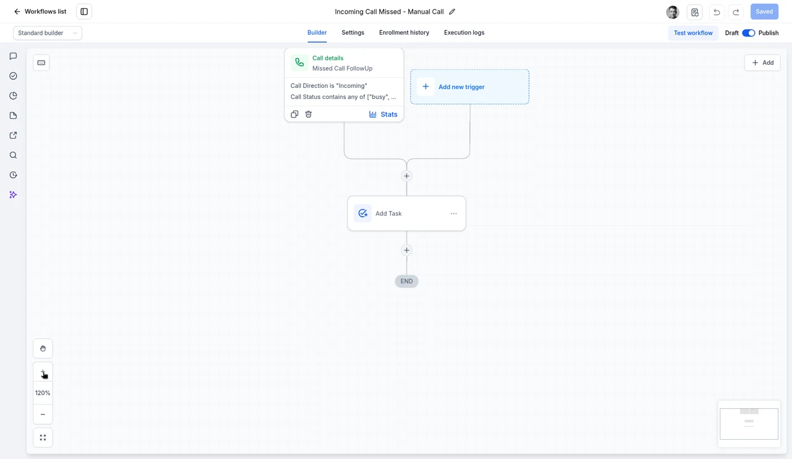Click the Add button on canvas

pos(762,62)
